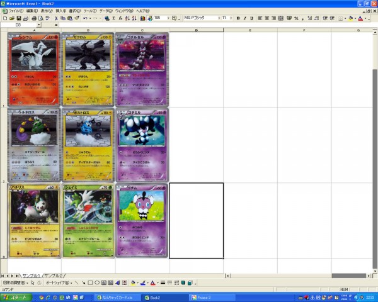Launch the Chart Wizard
The height and width of the screenshot is (302, 378).
(x=143, y=18)
